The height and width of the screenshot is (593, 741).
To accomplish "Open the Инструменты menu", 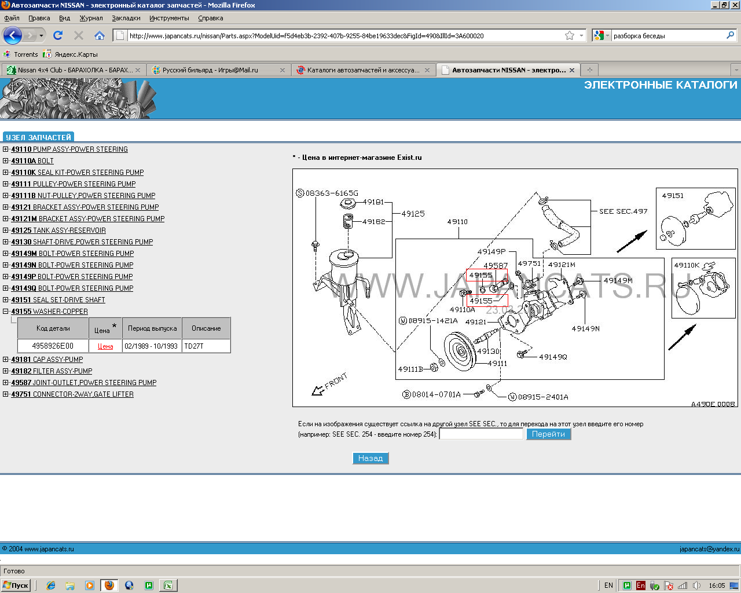I will (x=169, y=18).
